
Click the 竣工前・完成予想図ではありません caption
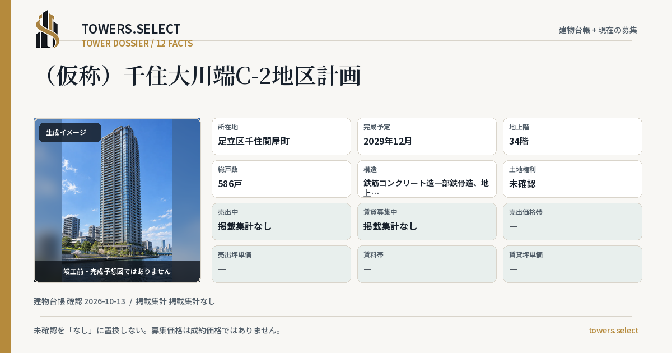click(x=117, y=271)
